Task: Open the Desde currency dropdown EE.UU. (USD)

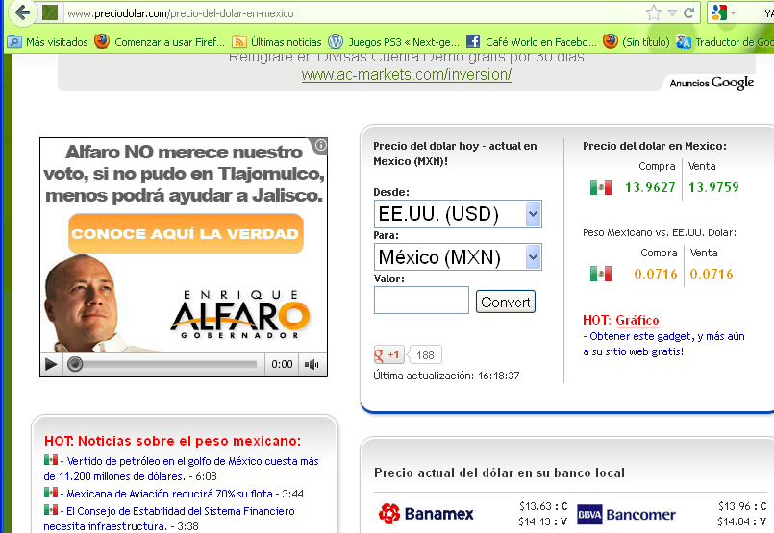Action: (458, 213)
